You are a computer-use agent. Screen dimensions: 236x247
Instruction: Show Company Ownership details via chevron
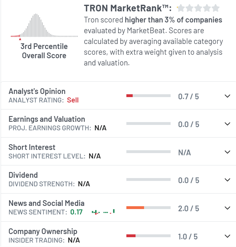click(227, 236)
